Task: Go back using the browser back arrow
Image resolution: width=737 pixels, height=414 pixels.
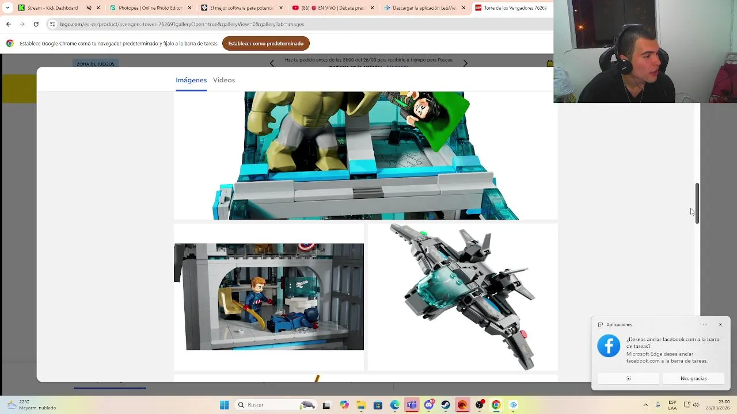Action: 8,24
